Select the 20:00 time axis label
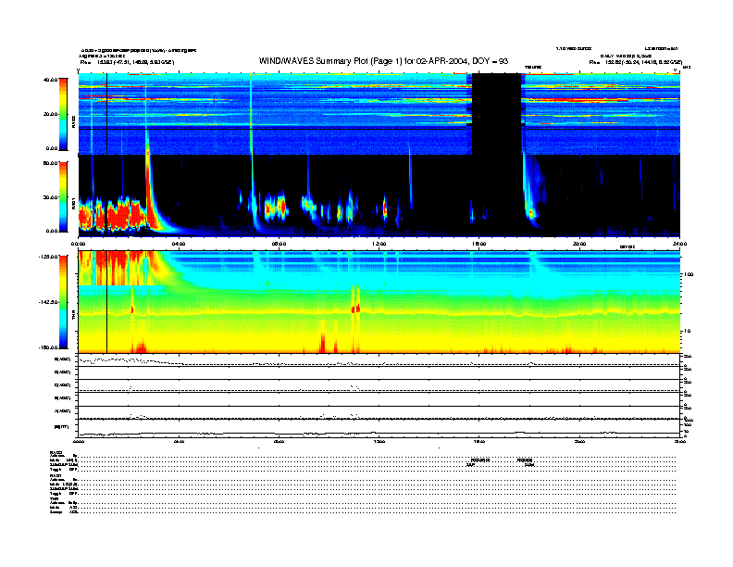733x567 pixels. pos(579,244)
